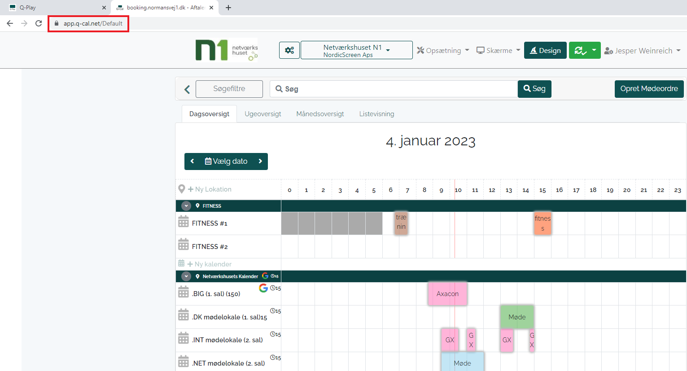Close the booking.normansvej1.dk tab
This screenshot has height=371, width=687.
212,8
